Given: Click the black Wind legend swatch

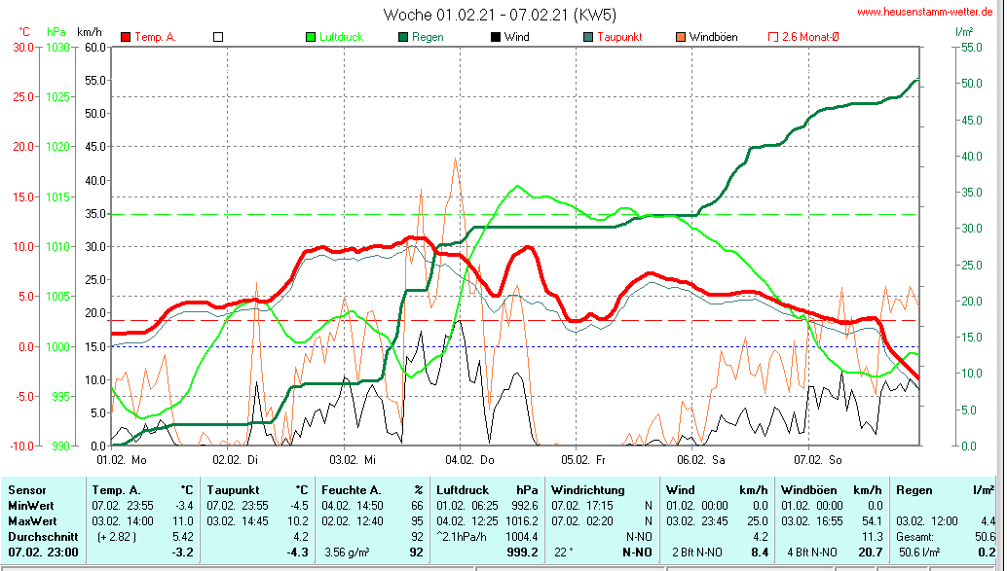Looking at the screenshot, I should coord(496,37).
